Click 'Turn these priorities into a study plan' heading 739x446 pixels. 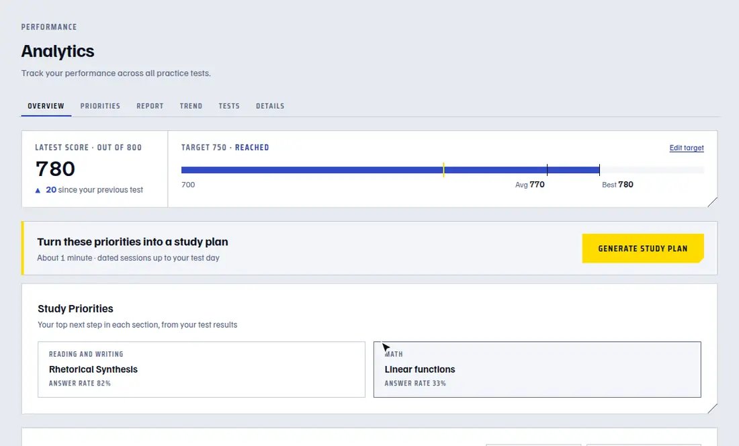(132, 242)
